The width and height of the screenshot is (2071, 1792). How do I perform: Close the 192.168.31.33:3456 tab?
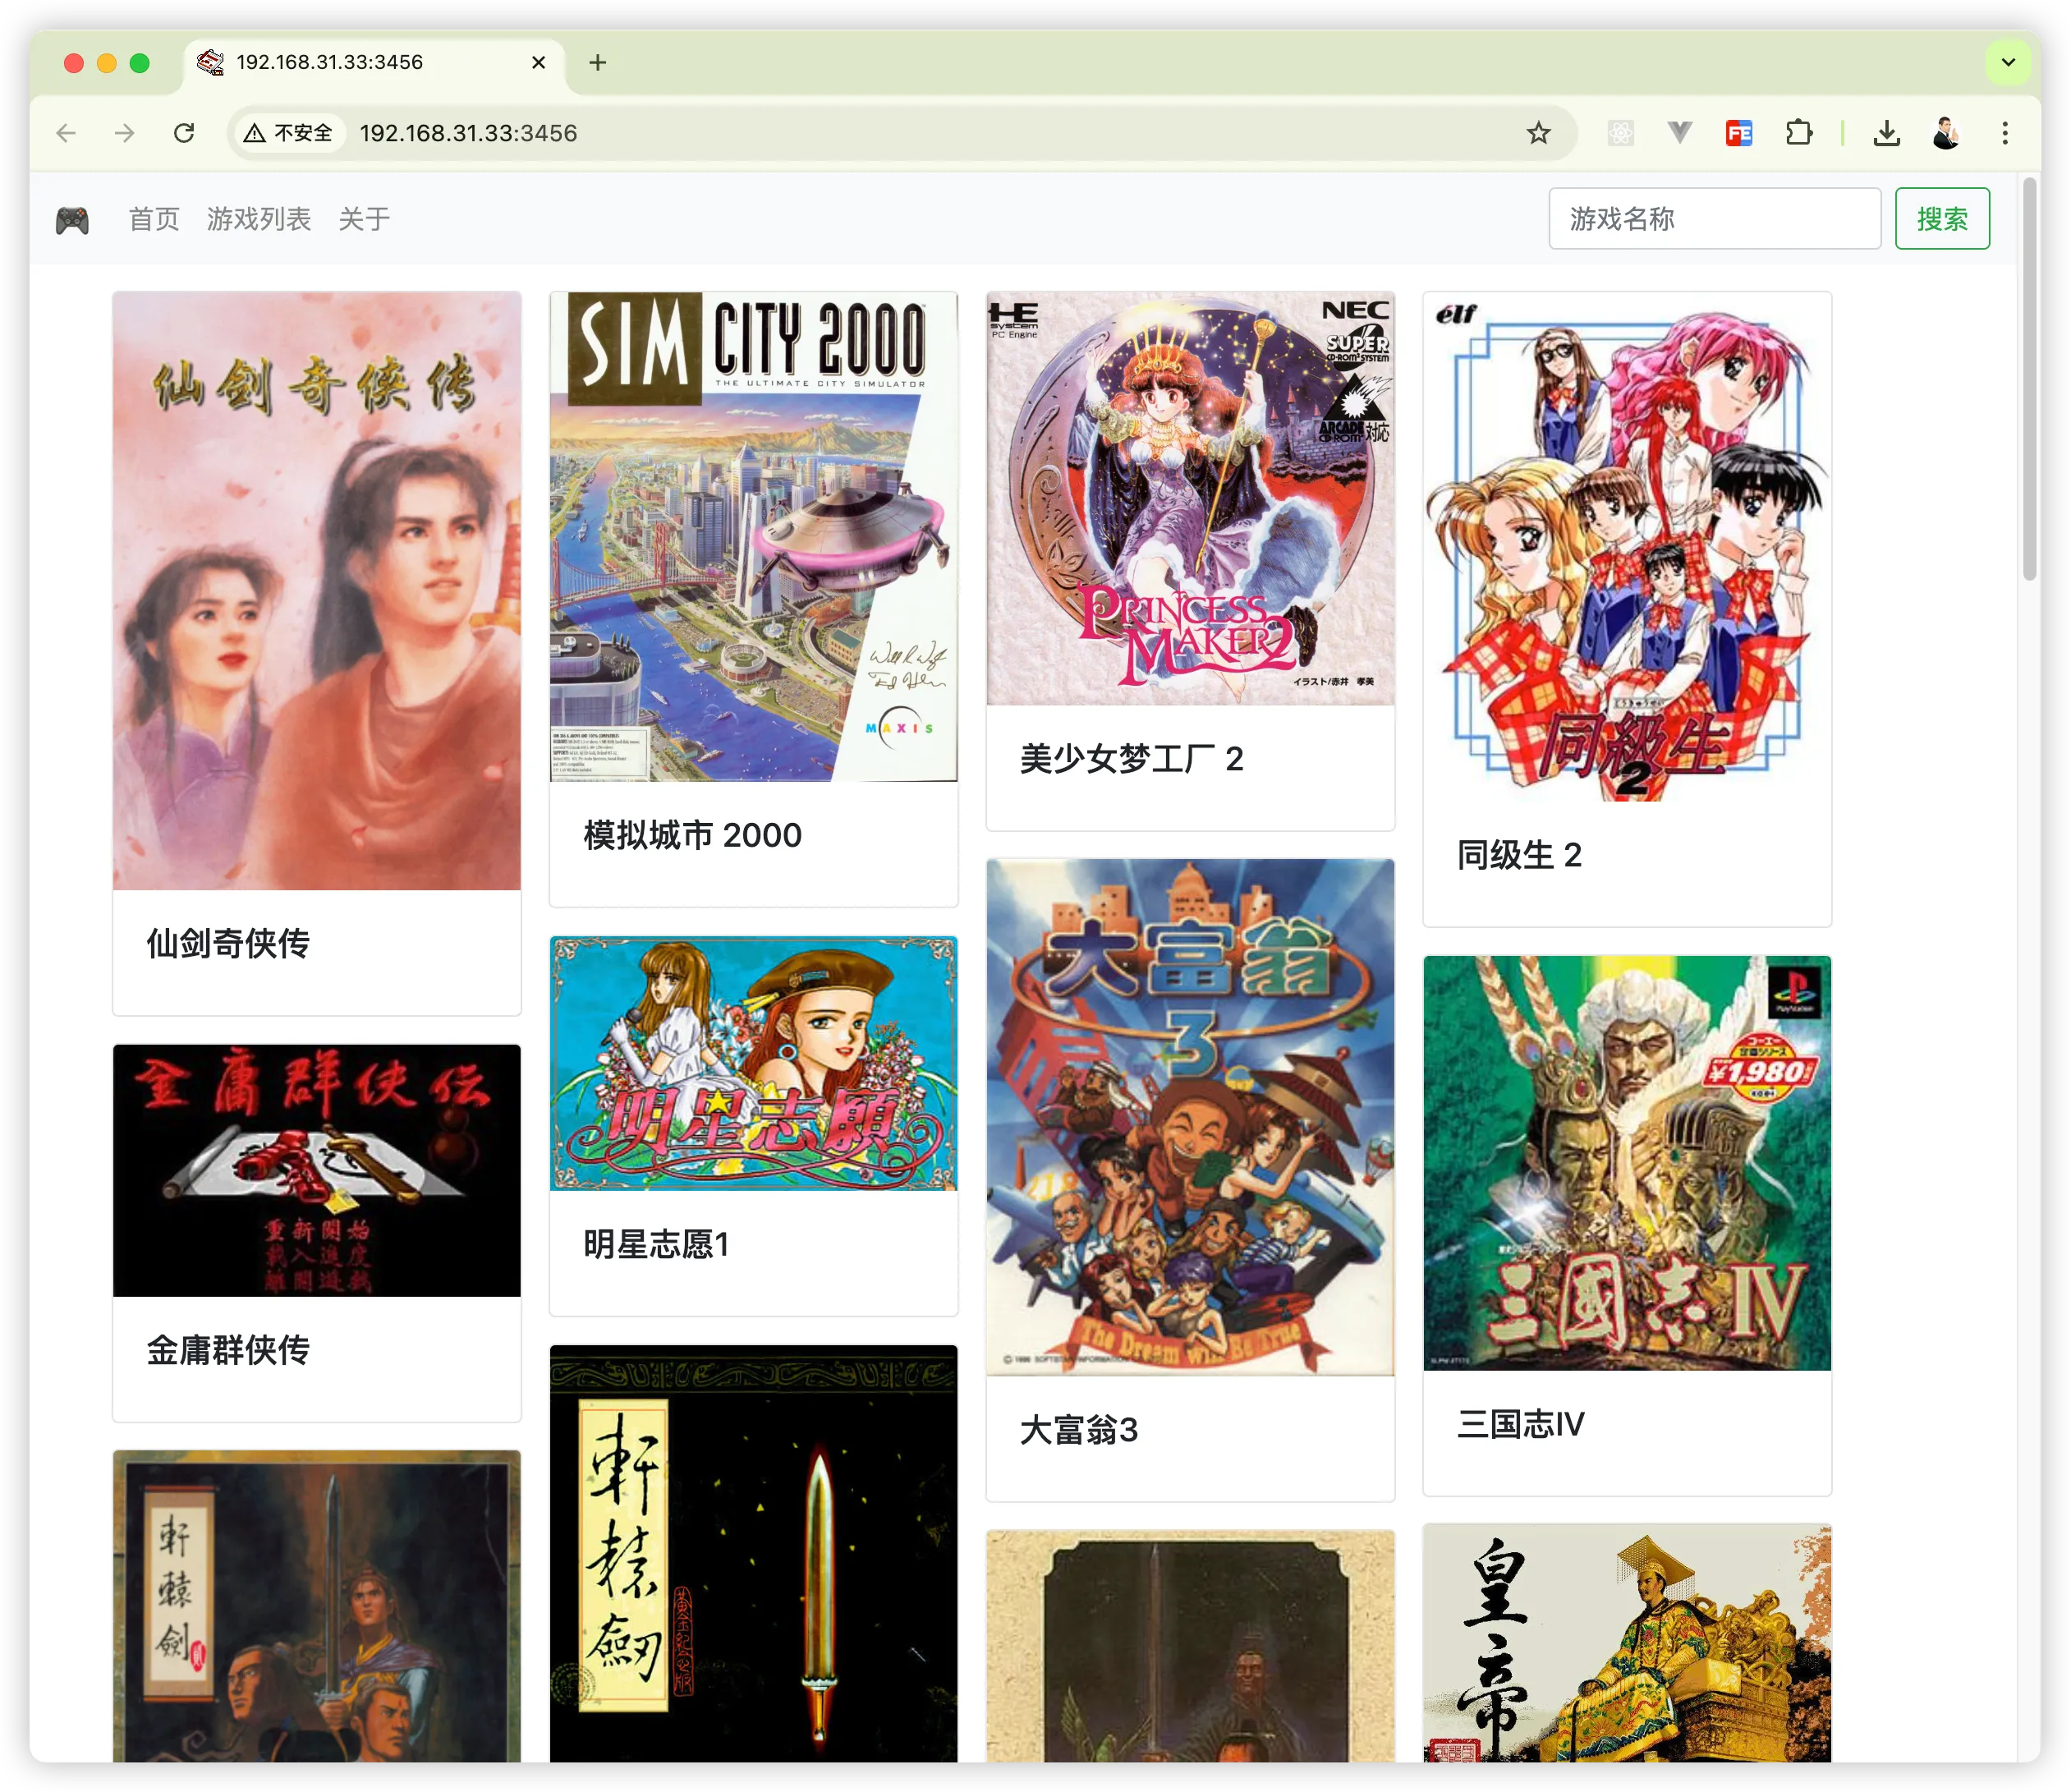(539, 62)
